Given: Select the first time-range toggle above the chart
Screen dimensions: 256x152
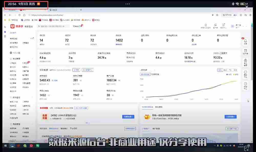Looking at the screenshot, I should (220, 70).
